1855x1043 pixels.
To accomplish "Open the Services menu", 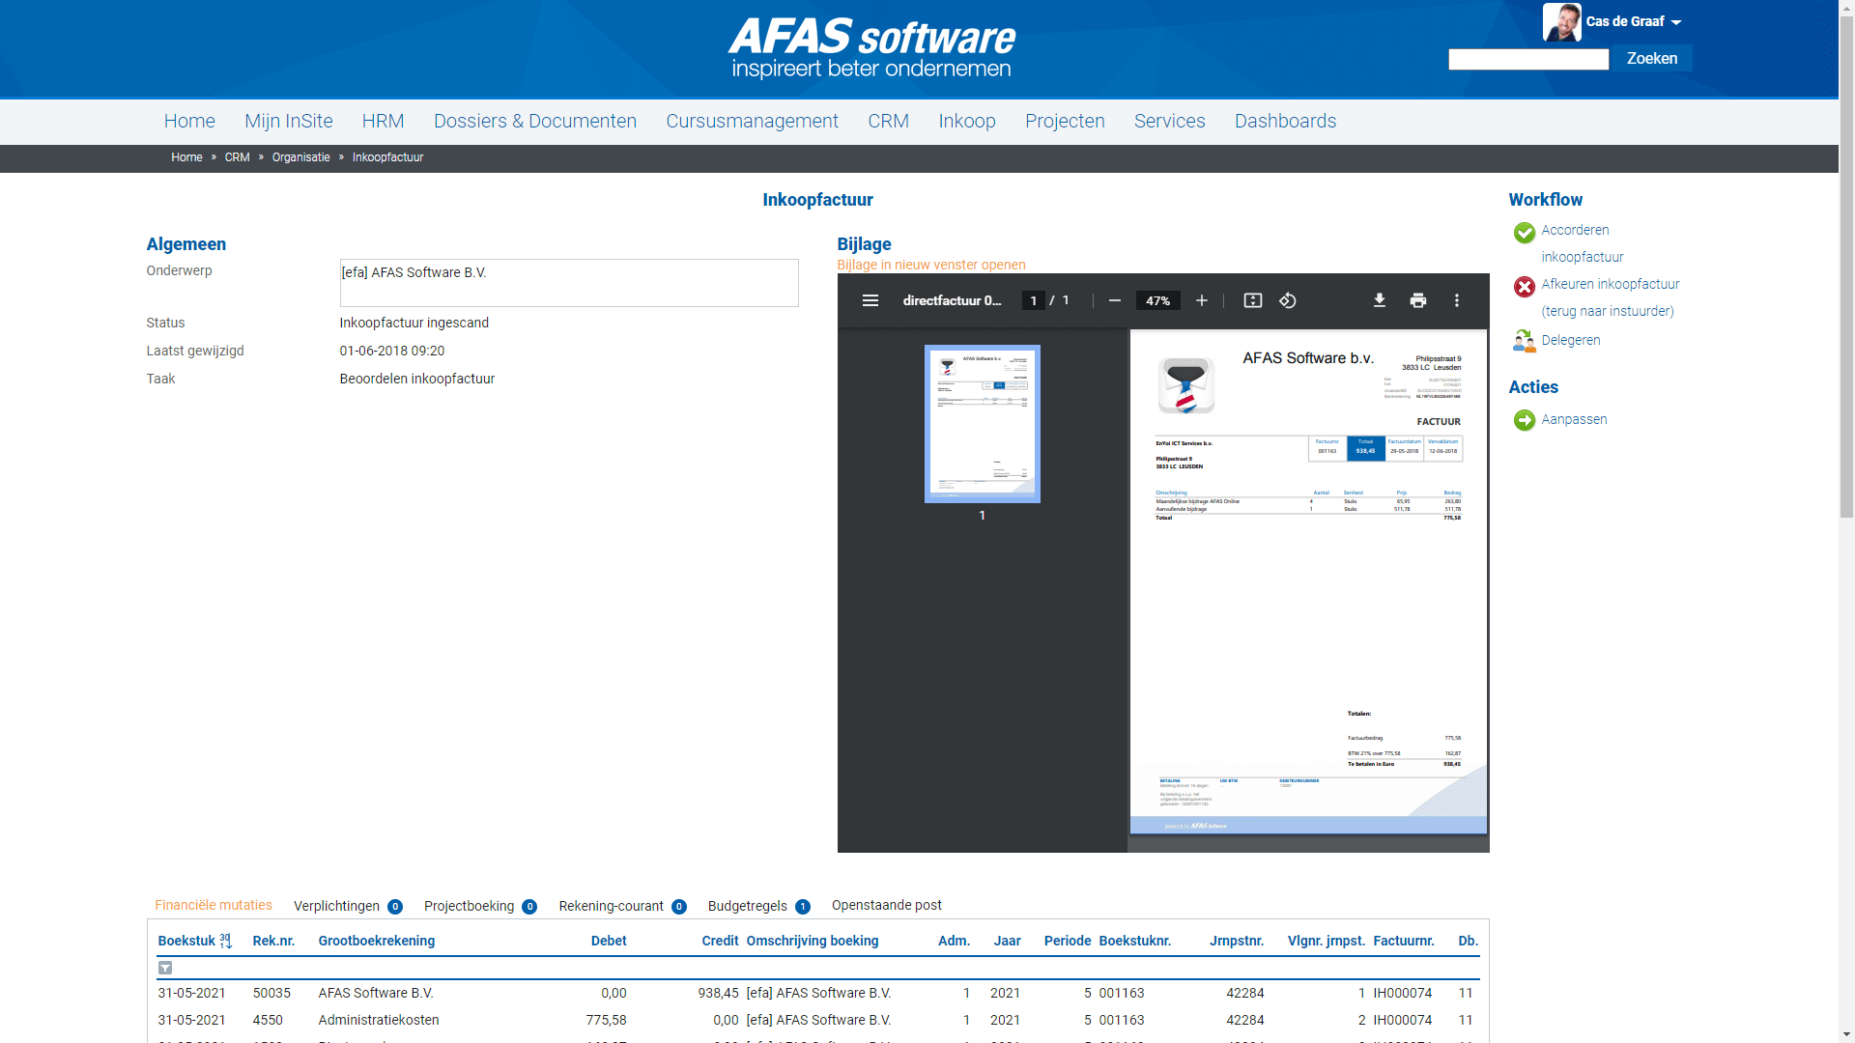I will click(x=1169, y=121).
